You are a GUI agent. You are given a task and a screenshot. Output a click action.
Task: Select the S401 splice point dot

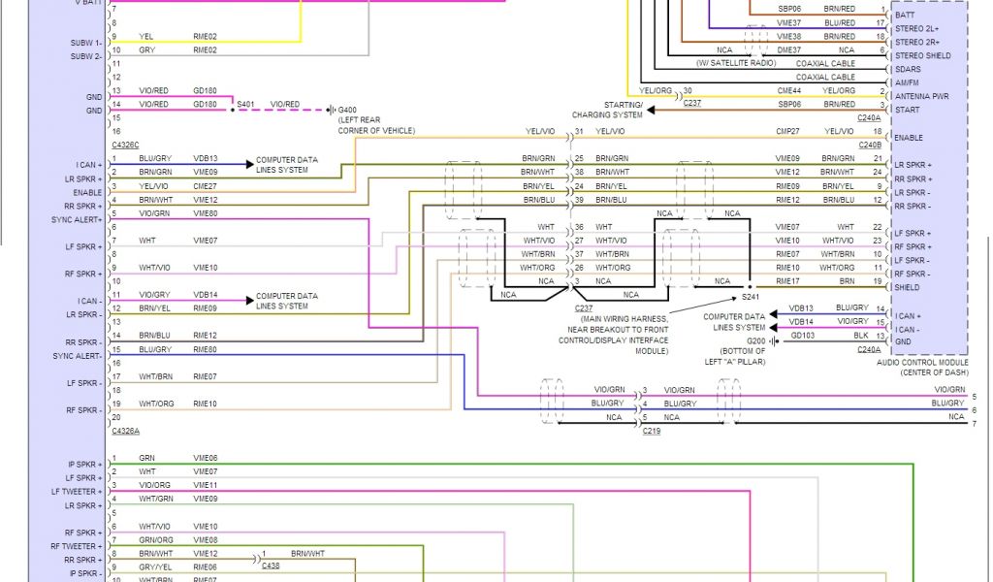point(234,111)
